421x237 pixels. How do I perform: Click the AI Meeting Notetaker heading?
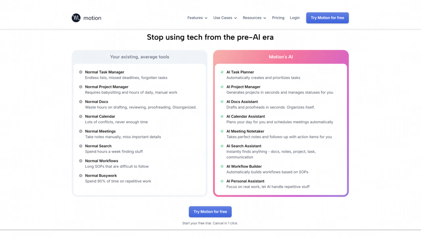click(x=246, y=131)
